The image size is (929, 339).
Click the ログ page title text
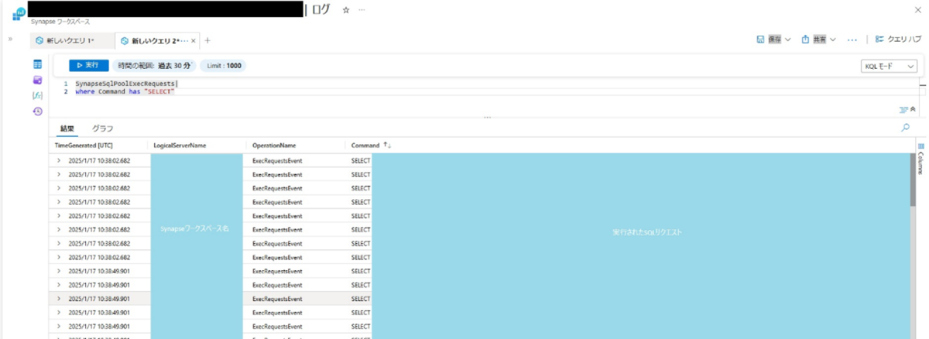(321, 9)
